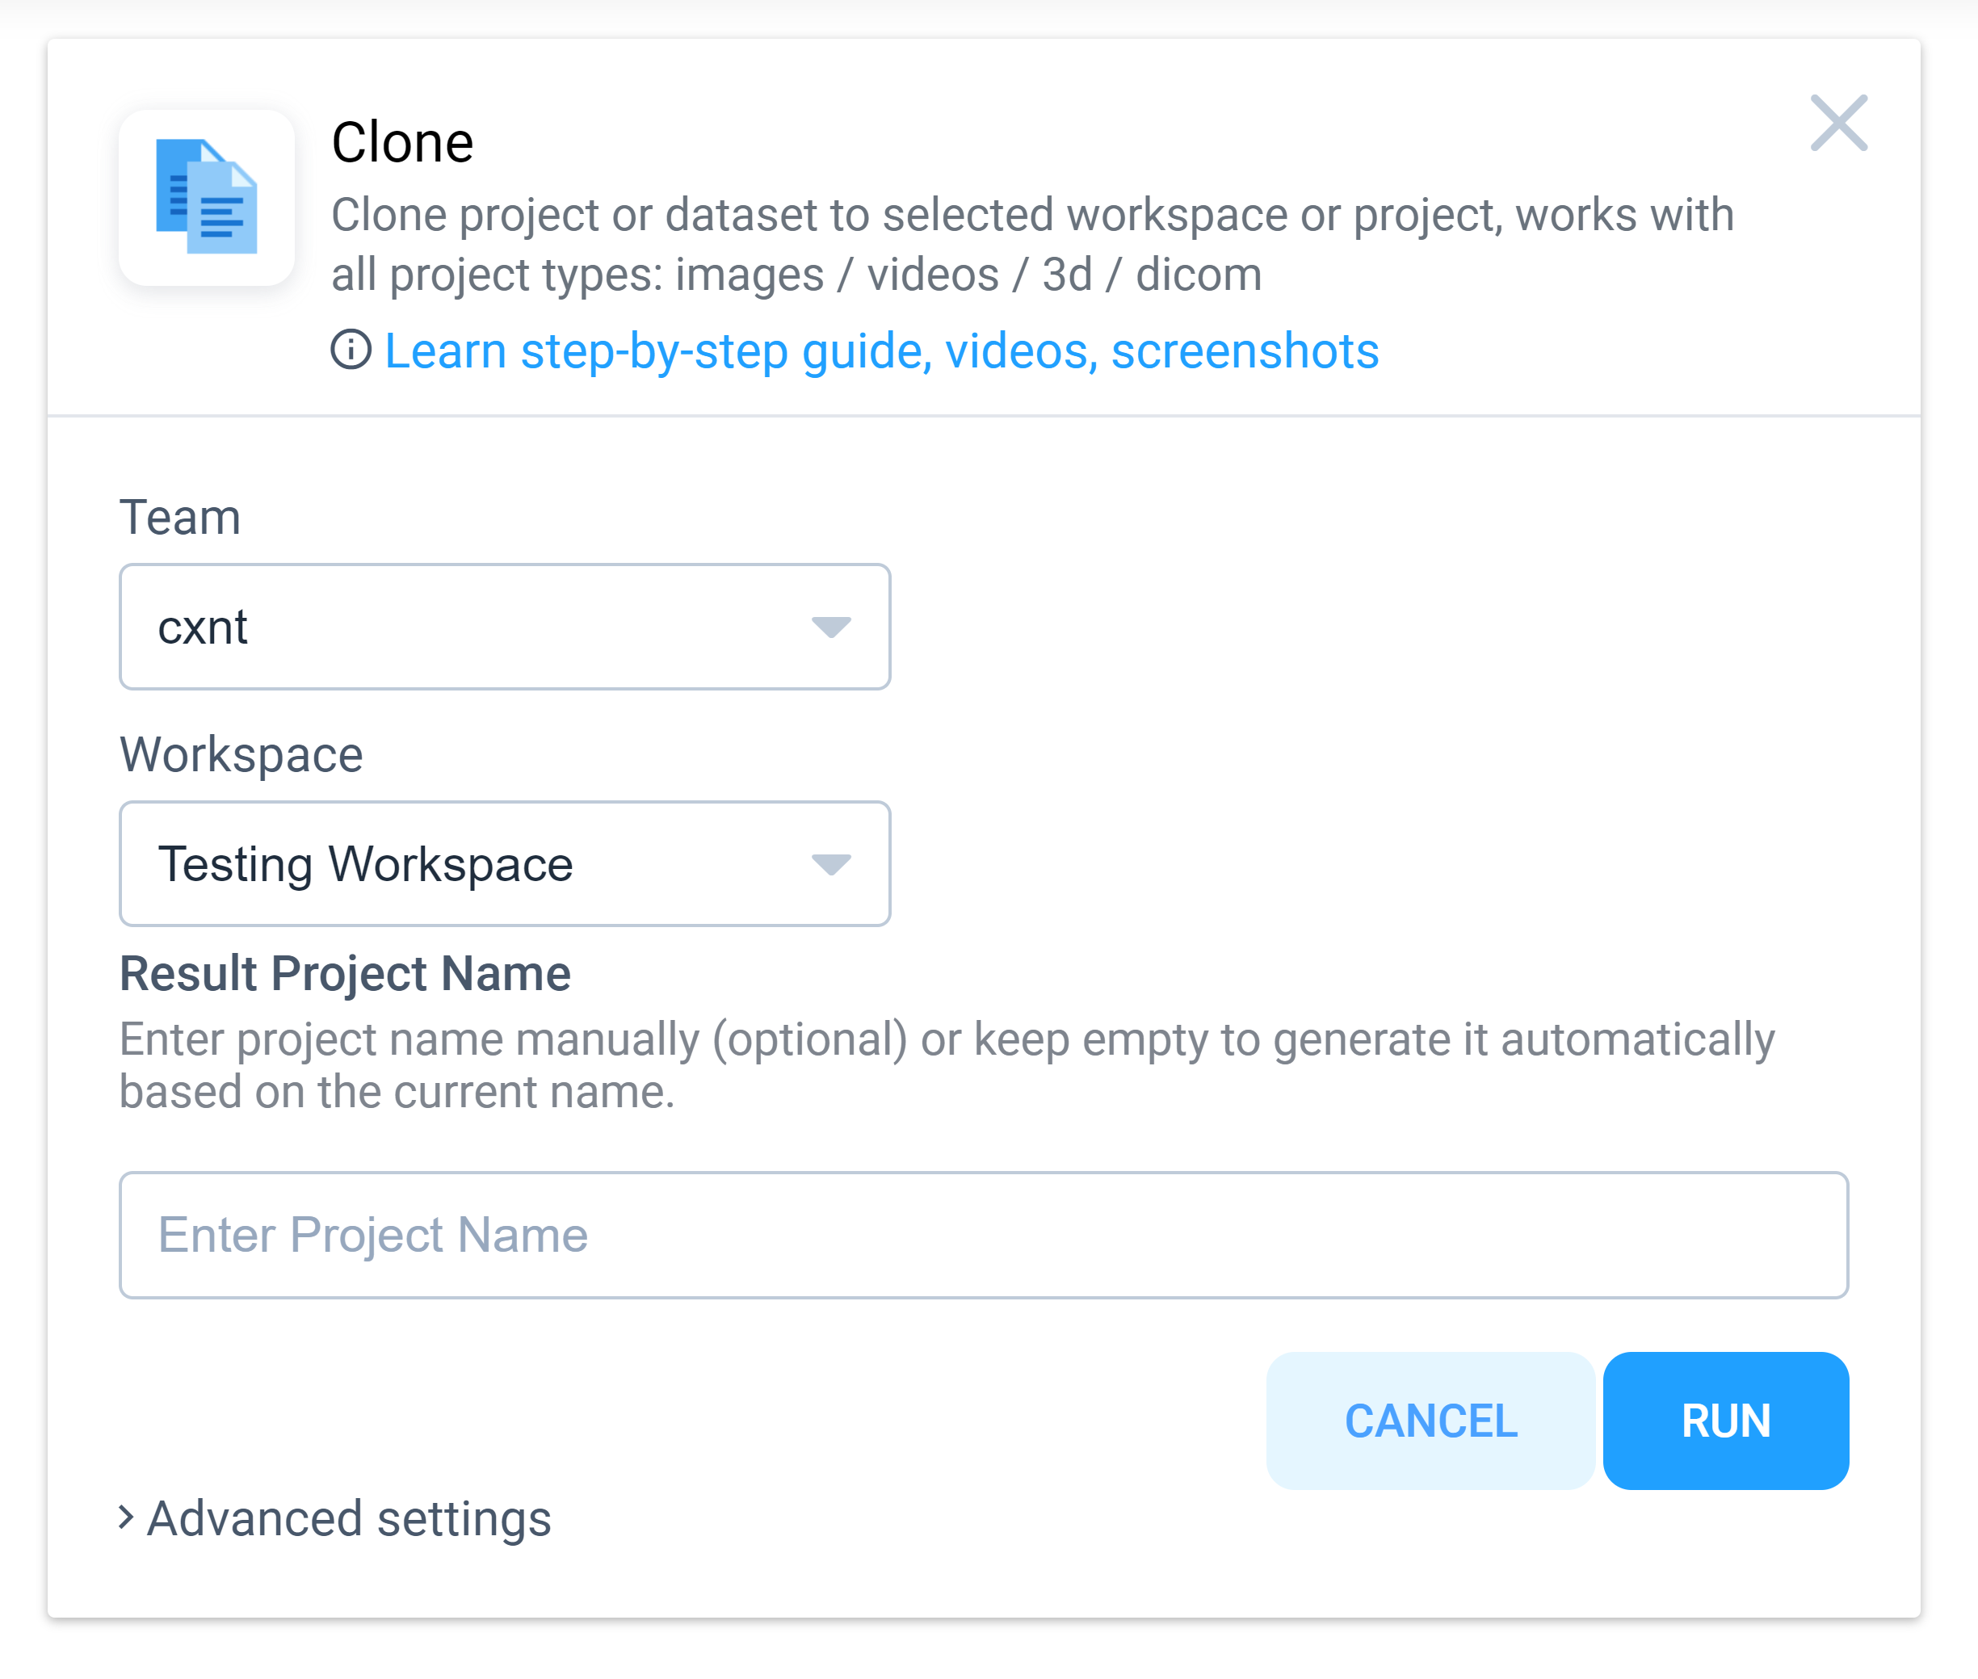Click the cxnt text inside the Team box
The height and width of the screenshot is (1679, 1978).
pos(203,628)
